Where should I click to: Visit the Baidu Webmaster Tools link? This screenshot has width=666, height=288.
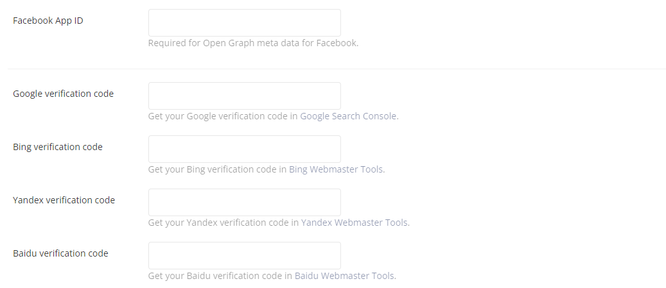(x=344, y=276)
